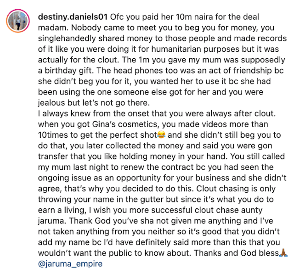Click the word "friendship" in comment
Screen dimensions: 294x274
252,71
